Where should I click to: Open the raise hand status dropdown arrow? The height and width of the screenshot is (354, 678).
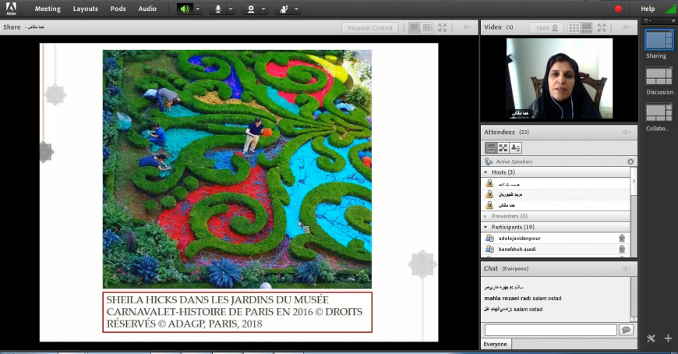click(x=297, y=9)
